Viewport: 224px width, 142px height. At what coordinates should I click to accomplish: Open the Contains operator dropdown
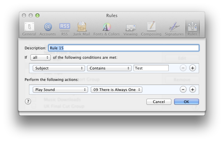109,68
